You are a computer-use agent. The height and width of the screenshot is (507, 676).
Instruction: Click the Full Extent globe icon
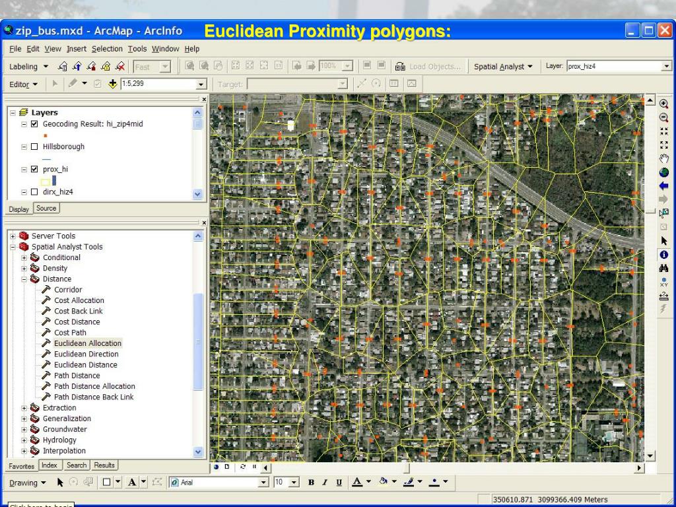[664, 172]
